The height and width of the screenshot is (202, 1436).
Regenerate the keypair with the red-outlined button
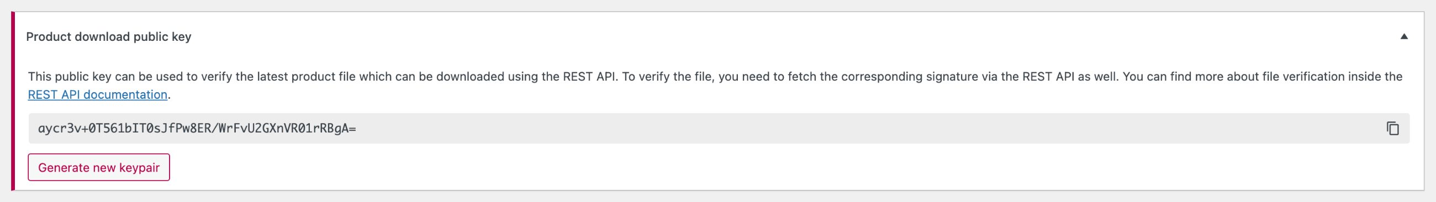(x=99, y=167)
